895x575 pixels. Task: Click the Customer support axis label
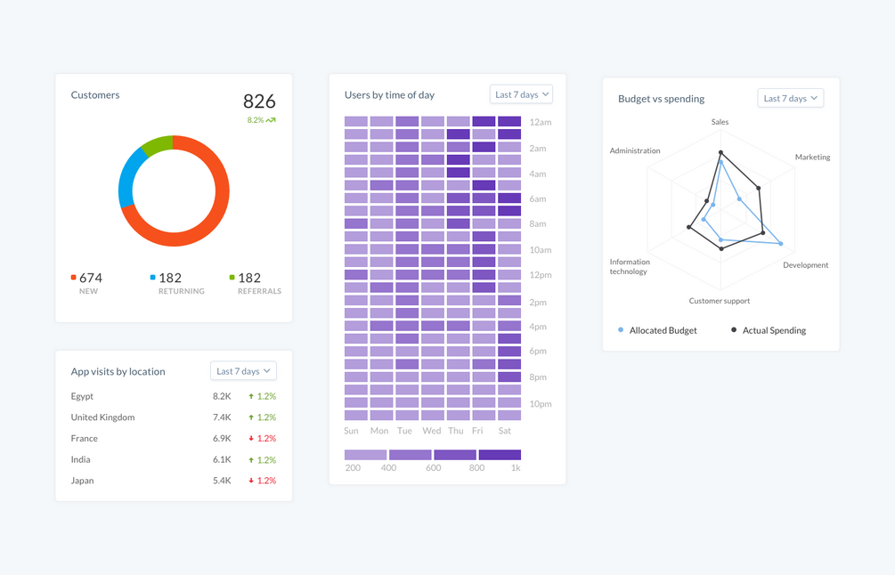pyautogui.click(x=720, y=301)
